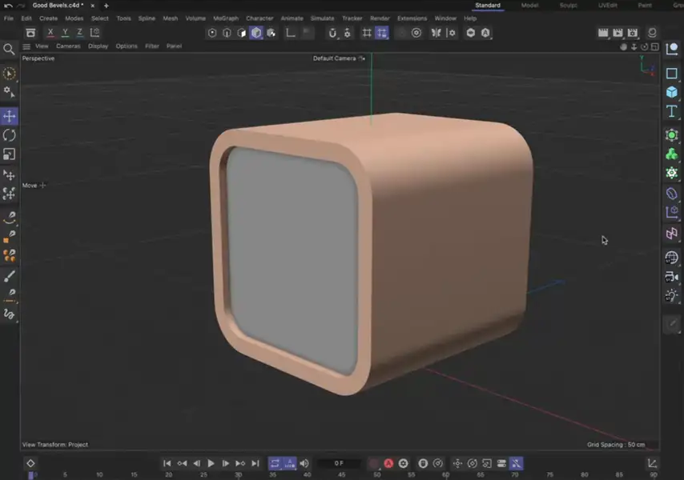Toggle timeline loop playback button
684x480 pixels.
[x=275, y=463]
